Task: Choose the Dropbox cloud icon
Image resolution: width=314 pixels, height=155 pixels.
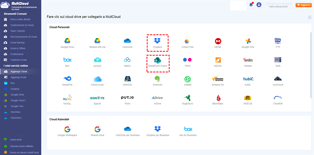Action: click(157, 41)
